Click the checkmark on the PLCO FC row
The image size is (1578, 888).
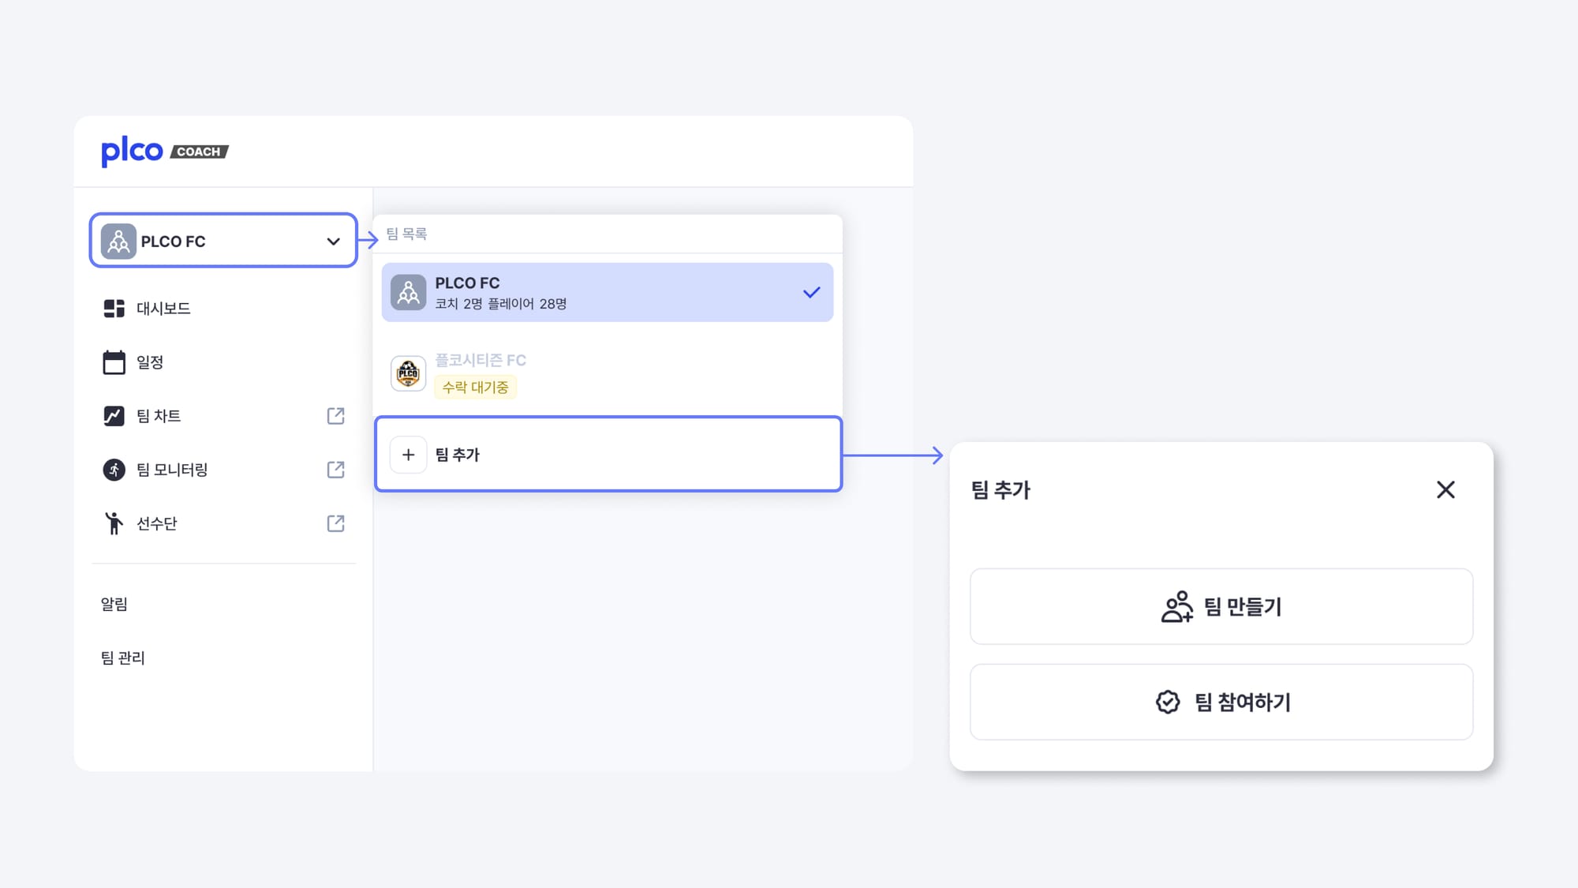pos(811,293)
